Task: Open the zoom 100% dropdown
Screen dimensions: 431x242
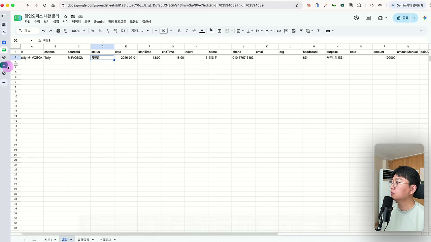Action: (78, 31)
